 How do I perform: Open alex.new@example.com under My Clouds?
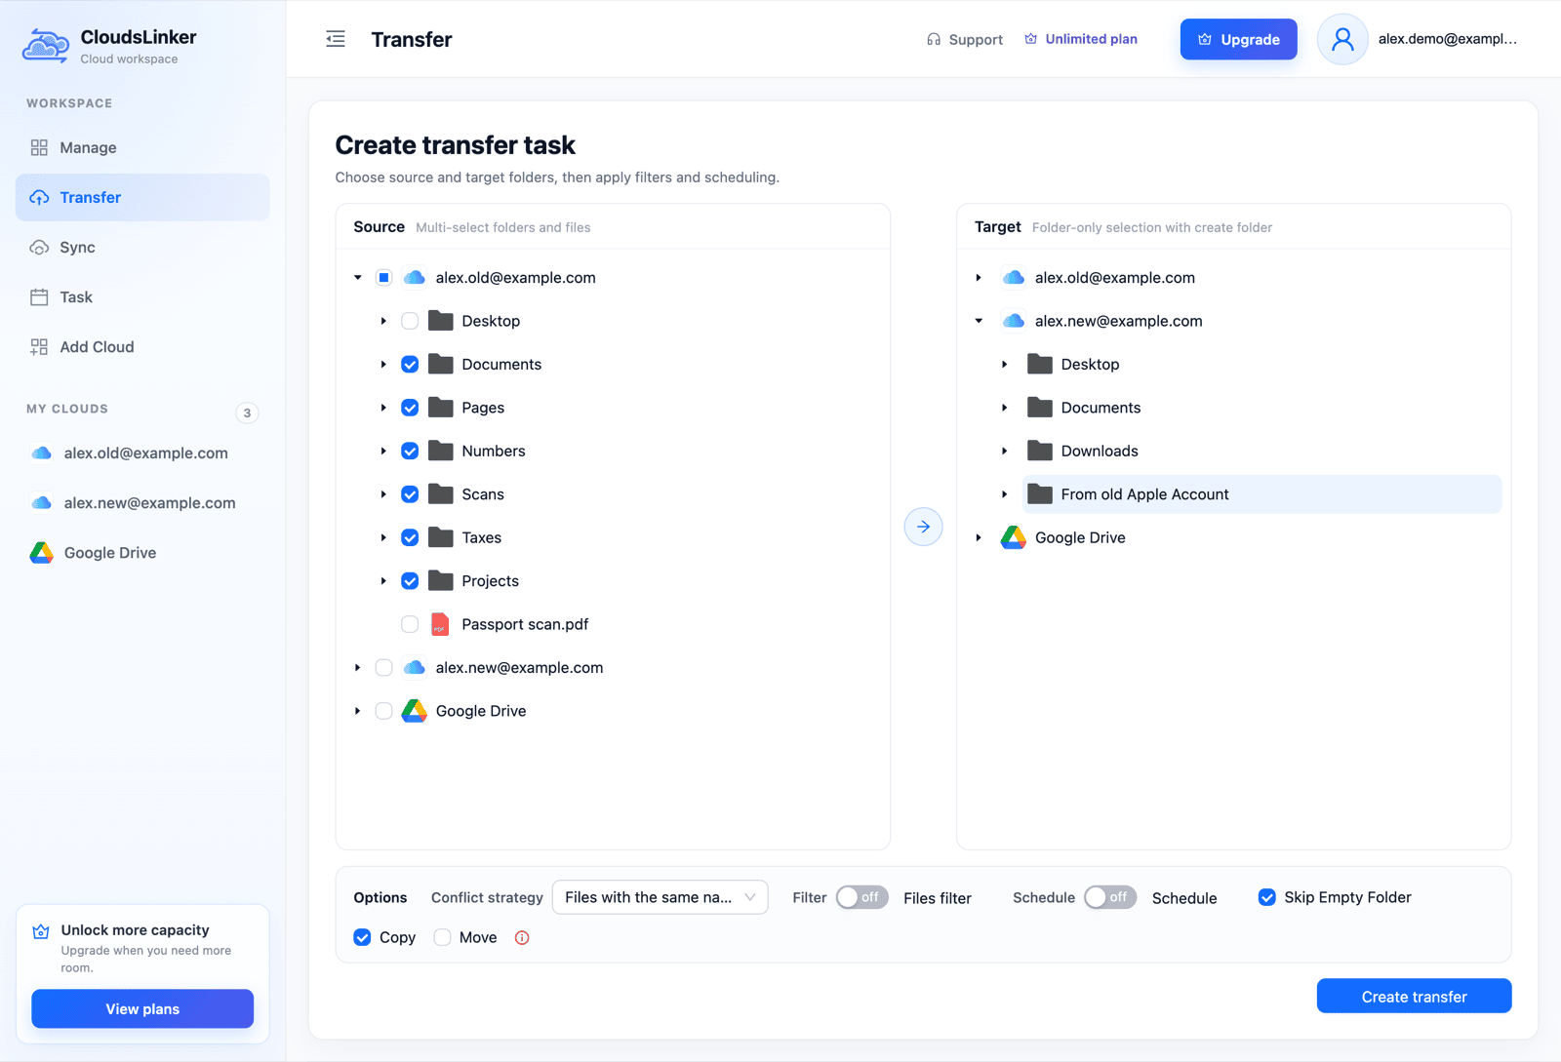(142, 503)
